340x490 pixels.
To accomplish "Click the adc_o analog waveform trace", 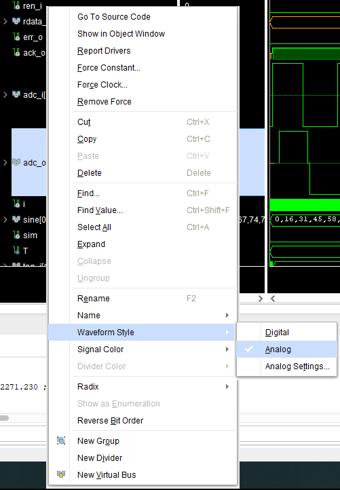I will point(305,162).
